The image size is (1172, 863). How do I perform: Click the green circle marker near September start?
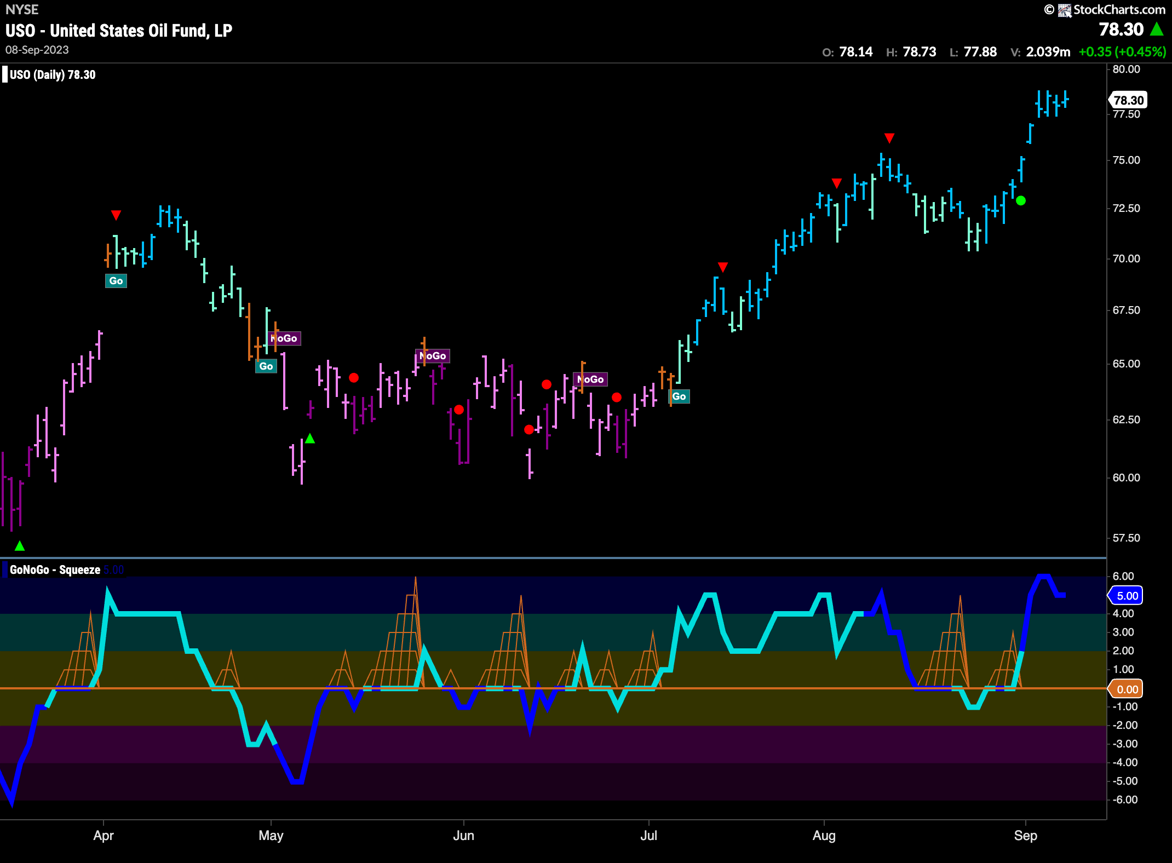[1021, 200]
